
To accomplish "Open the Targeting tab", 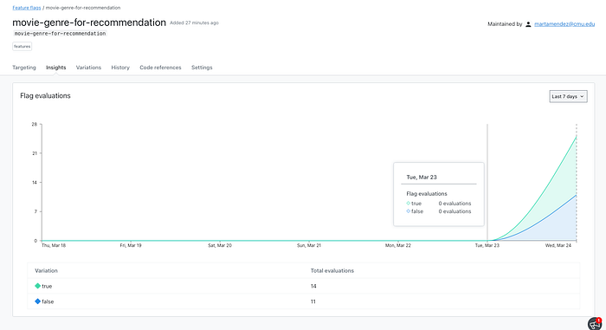I will pyautogui.click(x=24, y=68).
